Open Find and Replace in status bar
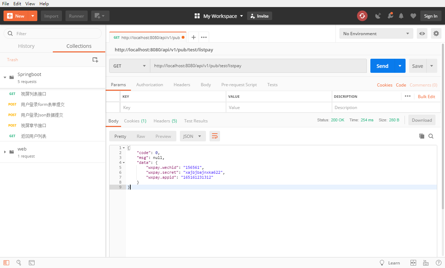Image resolution: width=445 pixels, height=268 pixels. (19, 263)
